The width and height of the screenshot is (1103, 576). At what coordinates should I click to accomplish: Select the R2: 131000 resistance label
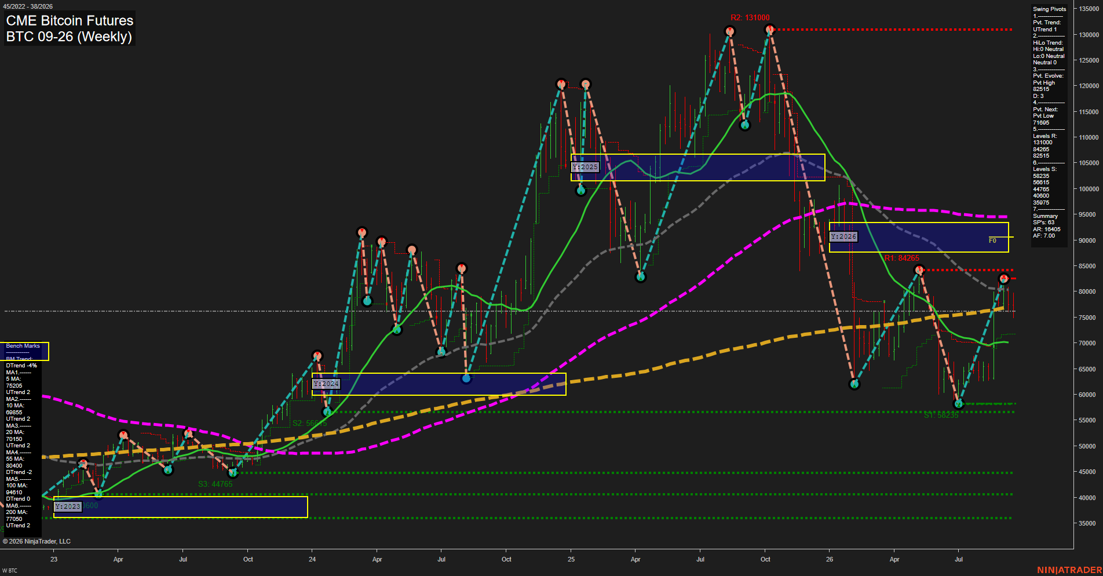coord(750,18)
